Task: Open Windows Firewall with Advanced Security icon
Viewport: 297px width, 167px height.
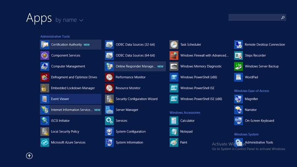Action: (174, 55)
